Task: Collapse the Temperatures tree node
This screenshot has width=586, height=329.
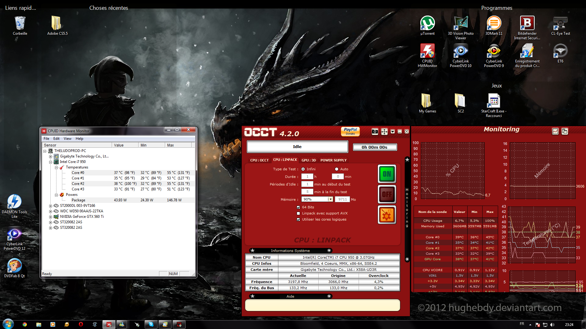Action: [56, 167]
